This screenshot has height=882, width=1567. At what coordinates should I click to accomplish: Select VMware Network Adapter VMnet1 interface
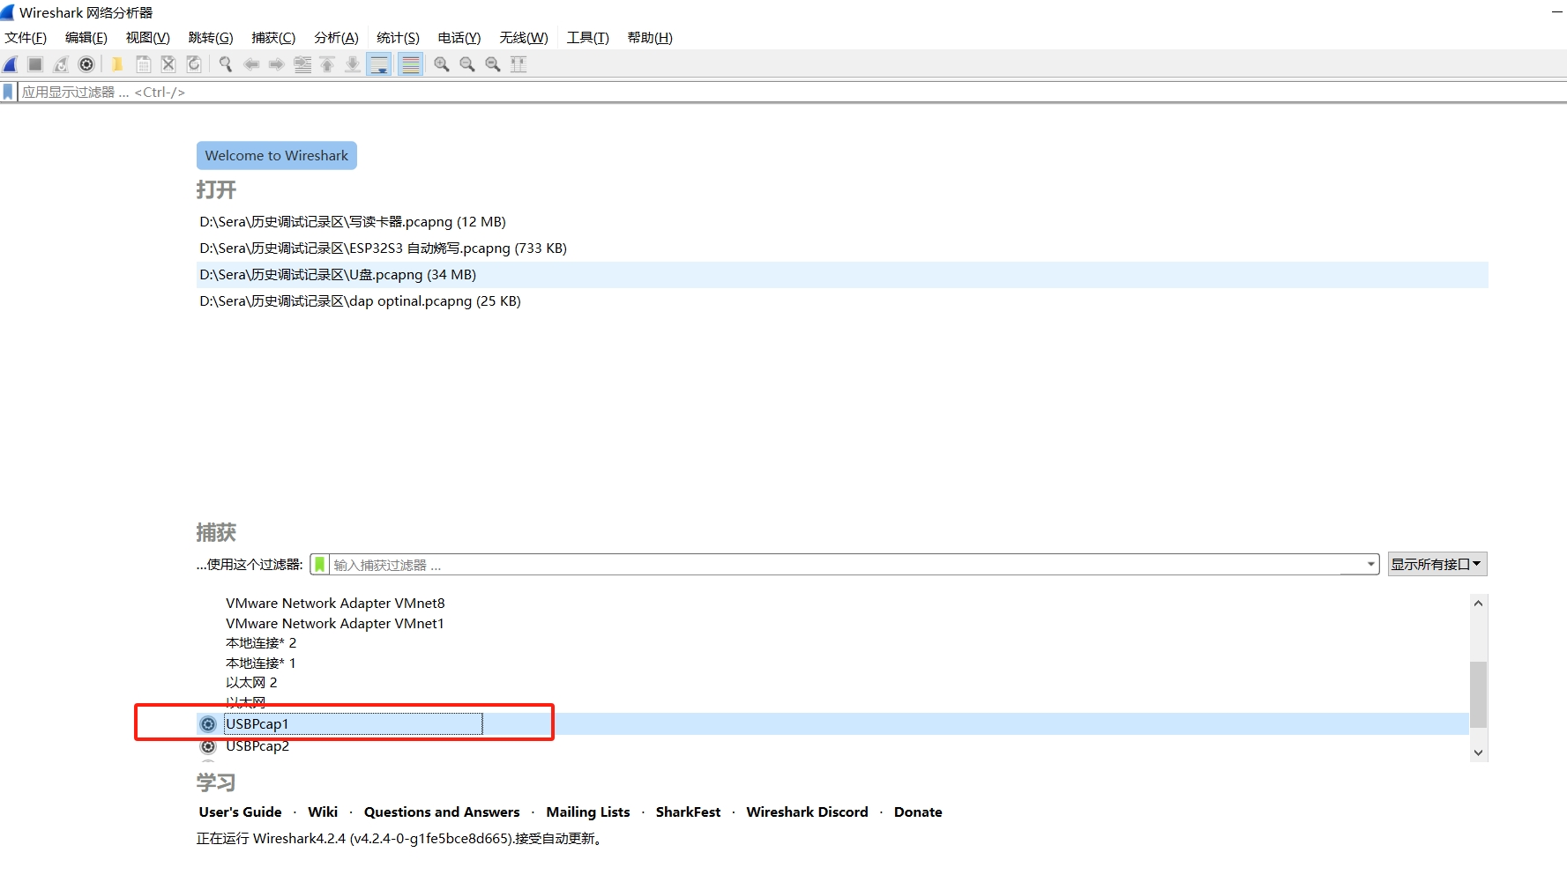pyautogui.click(x=335, y=624)
